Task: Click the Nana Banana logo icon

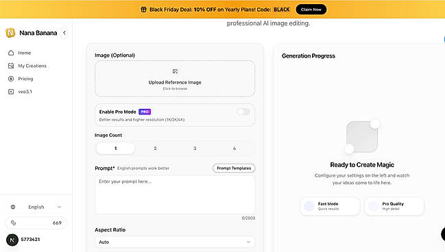Action: tap(10, 33)
